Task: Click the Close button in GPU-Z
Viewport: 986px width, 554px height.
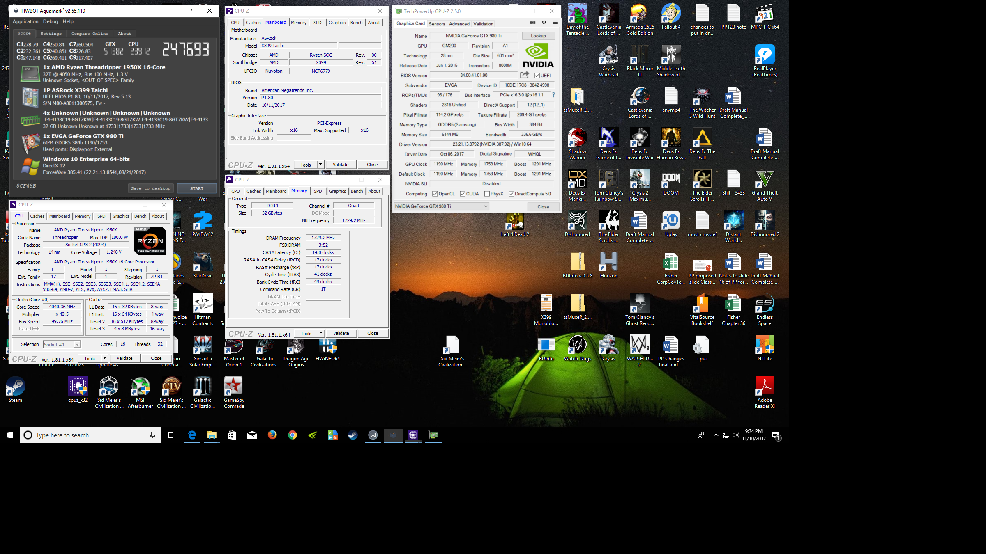Action: (543, 207)
